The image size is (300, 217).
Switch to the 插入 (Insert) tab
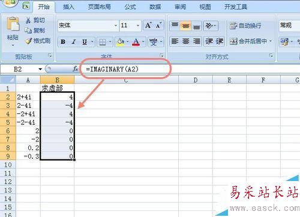point(68,7)
